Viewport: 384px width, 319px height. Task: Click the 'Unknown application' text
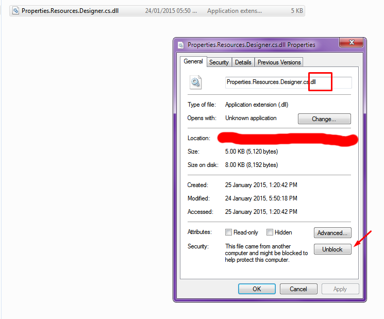pyautogui.click(x=251, y=118)
